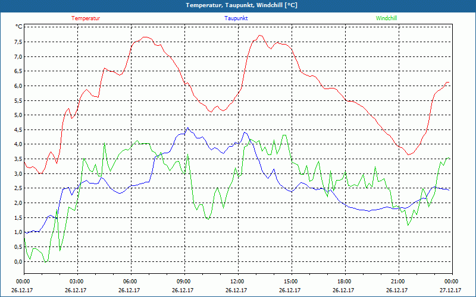Click the 5,0 y-axis value

point(18,115)
